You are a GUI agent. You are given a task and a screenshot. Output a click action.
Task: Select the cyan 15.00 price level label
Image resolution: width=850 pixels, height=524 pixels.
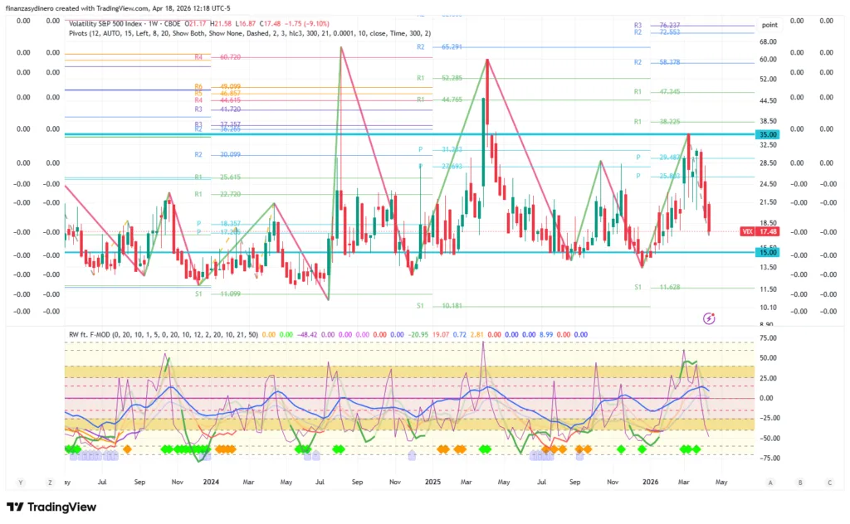(765, 252)
